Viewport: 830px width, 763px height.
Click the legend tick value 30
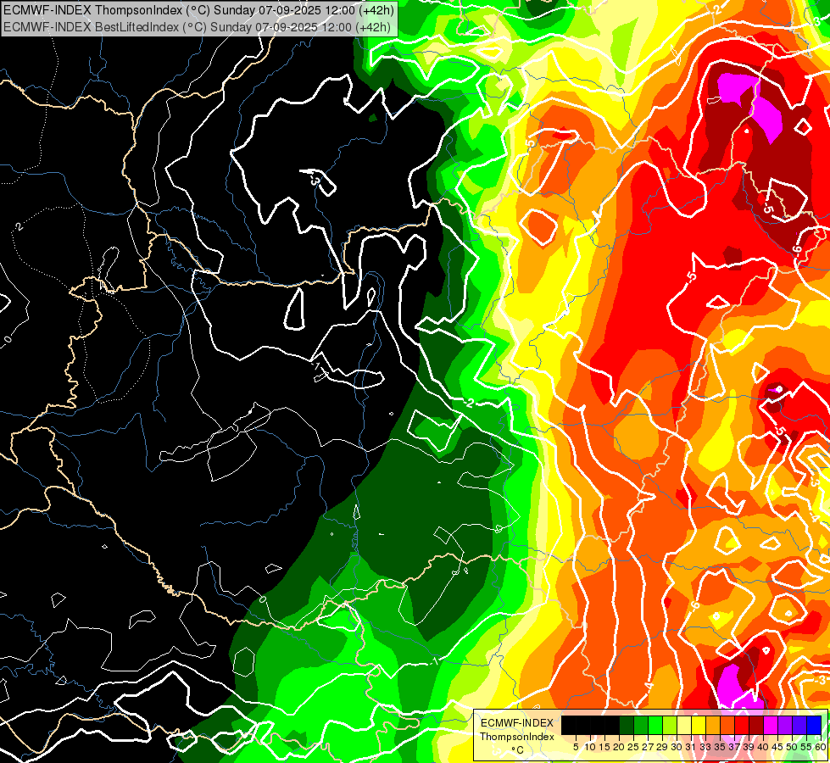677,747
